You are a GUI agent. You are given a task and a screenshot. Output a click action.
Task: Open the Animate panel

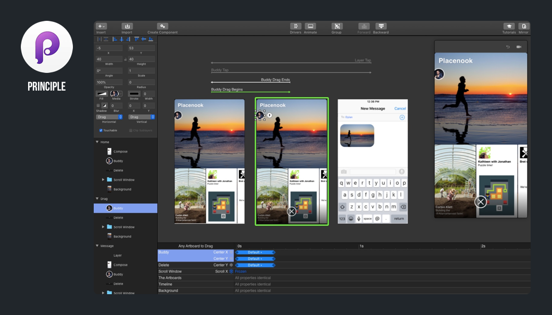tap(310, 27)
